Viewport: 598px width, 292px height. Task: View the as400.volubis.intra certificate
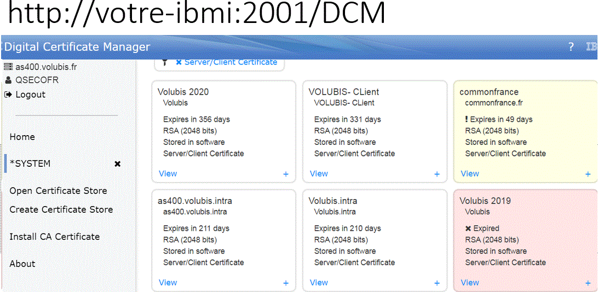click(168, 283)
